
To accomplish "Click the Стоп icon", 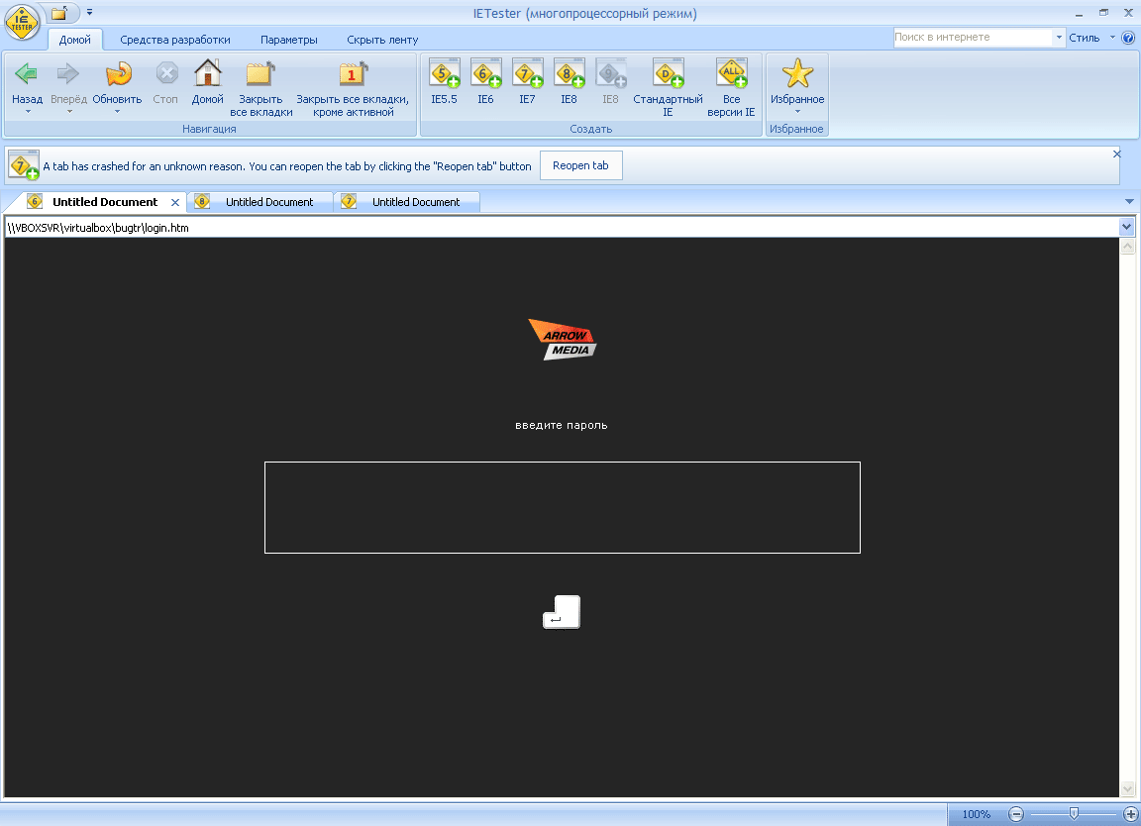I will pyautogui.click(x=166, y=73).
